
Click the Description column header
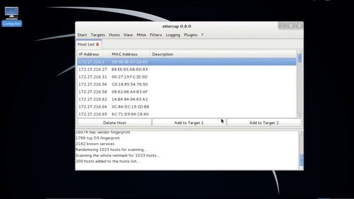coord(223,54)
